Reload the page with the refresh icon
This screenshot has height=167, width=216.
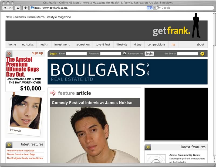tap(18, 8)
